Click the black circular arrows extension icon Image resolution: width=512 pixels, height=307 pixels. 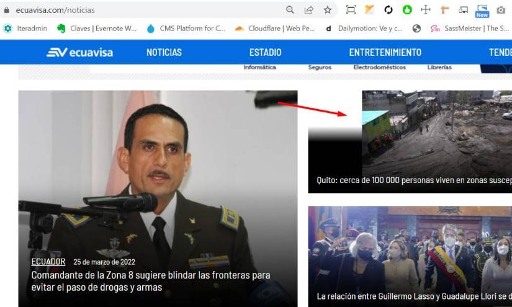pyautogui.click(x=388, y=10)
